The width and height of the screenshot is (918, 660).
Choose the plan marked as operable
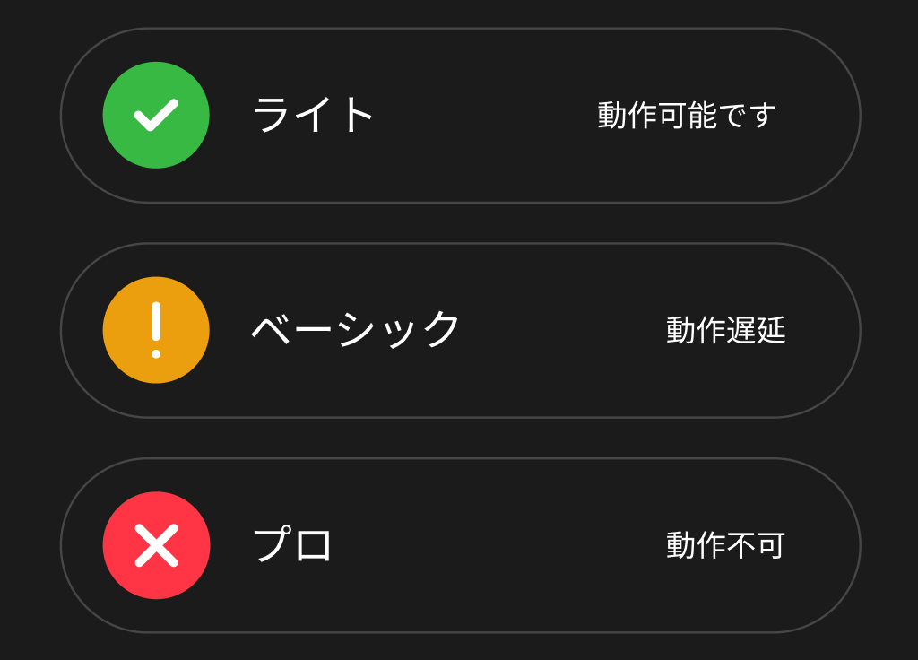click(x=460, y=116)
